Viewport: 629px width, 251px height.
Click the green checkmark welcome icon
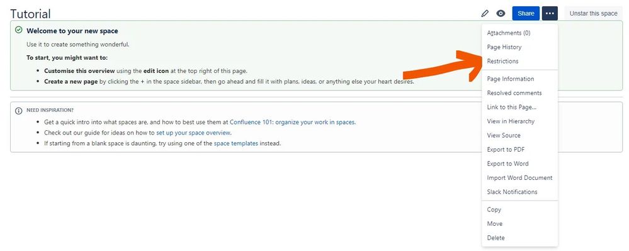pyautogui.click(x=18, y=30)
